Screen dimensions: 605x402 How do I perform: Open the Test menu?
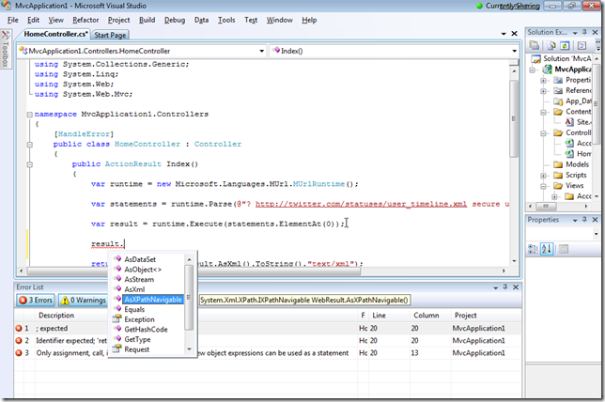tap(251, 20)
